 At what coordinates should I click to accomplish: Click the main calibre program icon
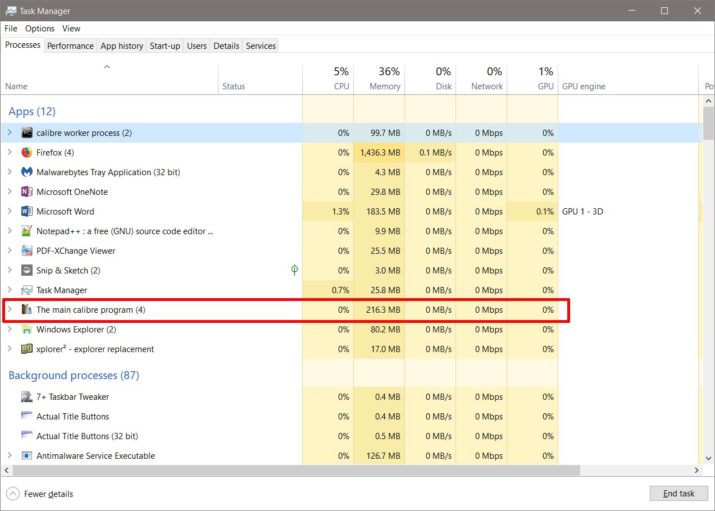coord(27,310)
